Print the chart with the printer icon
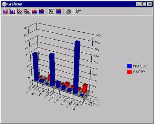154x124 pixels. pyautogui.click(x=68, y=11)
